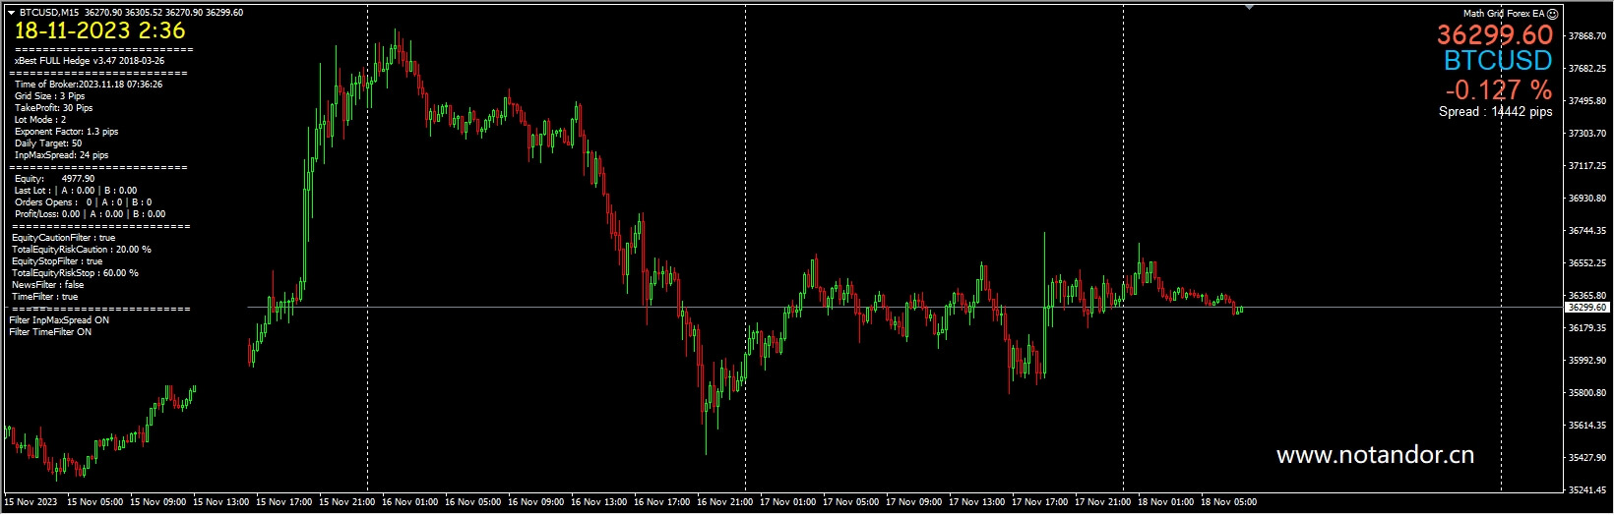Click the 'Spread : 14442 pips' label
Viewport: 1615px width, 515px height.
pyautogui.click(x=1496, y=112)
